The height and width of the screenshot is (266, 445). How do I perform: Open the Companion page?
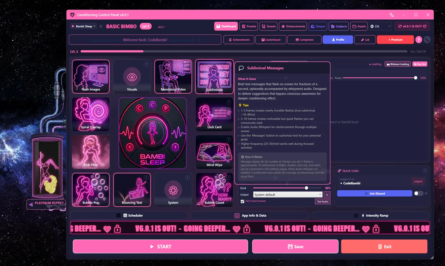pos(305,40)
